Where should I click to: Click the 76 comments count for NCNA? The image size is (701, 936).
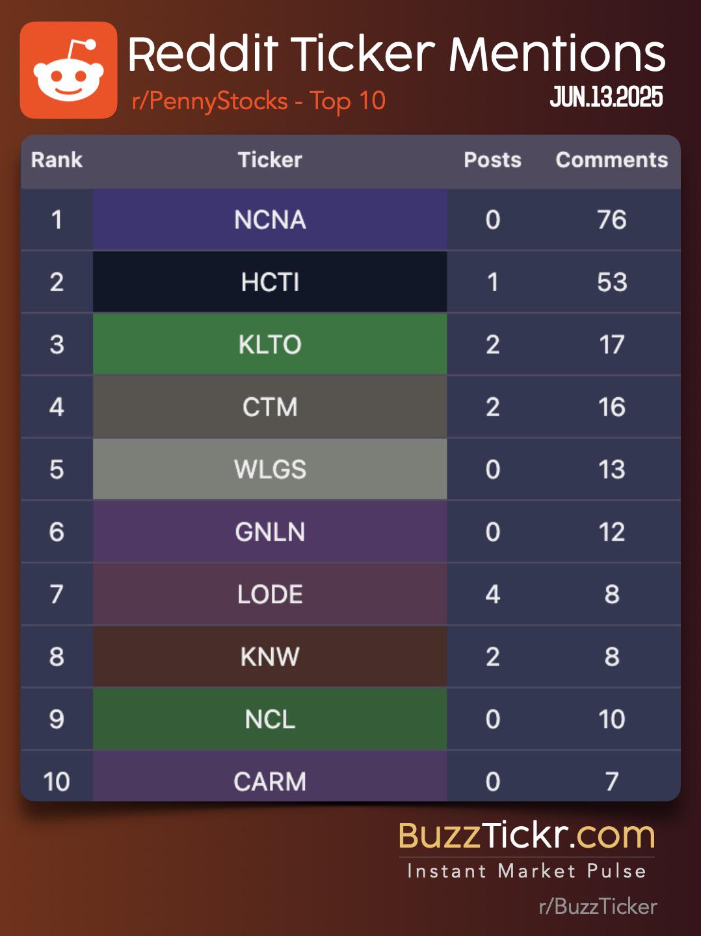click(x=612, y=220)
